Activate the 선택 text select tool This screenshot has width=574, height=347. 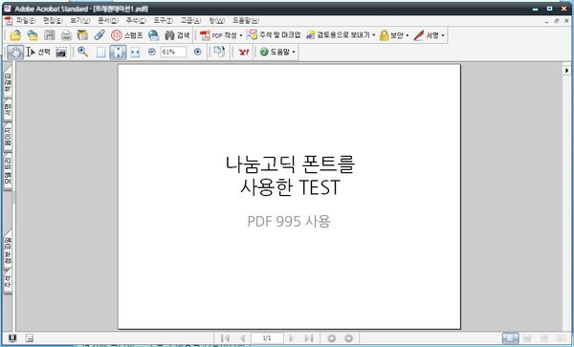tap(38, 53)
